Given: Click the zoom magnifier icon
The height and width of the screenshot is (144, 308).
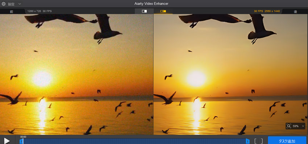Looking at the screenshot, I should pyautogui.click(x=288, y=126).
